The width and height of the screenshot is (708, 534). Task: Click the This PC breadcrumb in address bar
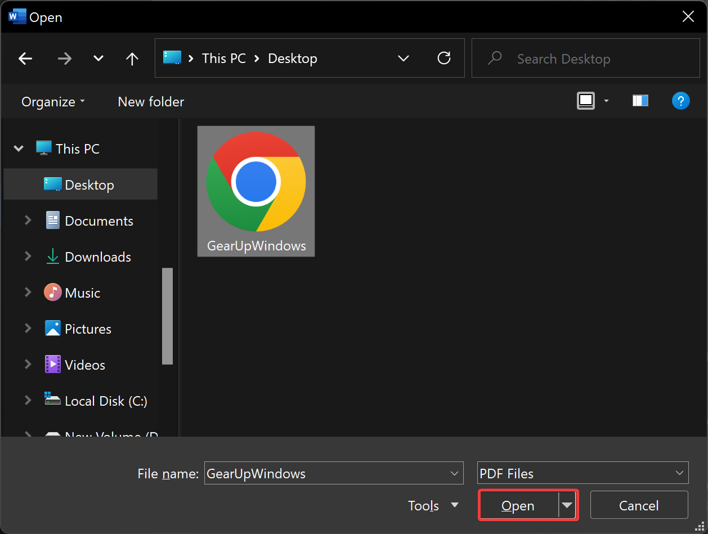tap(224, 59)
